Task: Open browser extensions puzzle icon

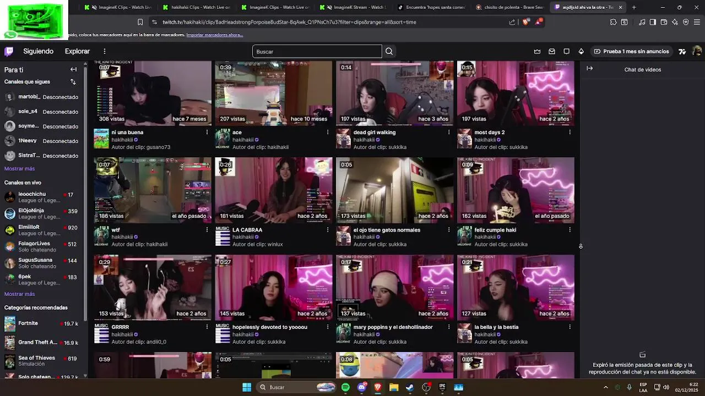Action: pos(613,22)
